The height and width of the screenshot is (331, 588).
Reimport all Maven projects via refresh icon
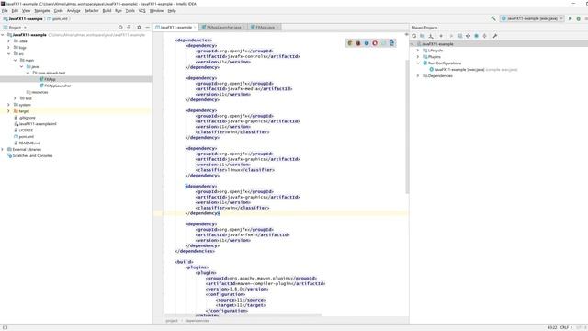pyautogui.click(x=414, y=36)
